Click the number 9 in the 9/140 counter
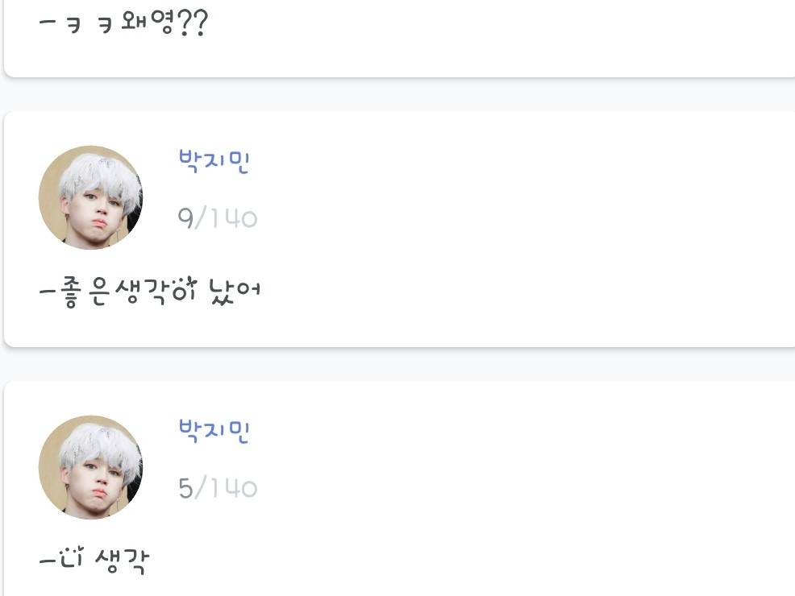The height and width of the screenshot is (596, 795). (185, 218)
